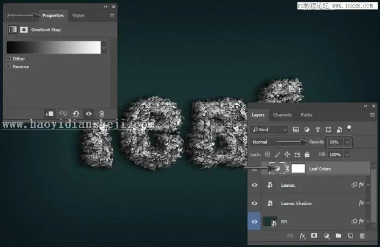
Task: Click BG layer blending options icon
Action: coord(354,221)
